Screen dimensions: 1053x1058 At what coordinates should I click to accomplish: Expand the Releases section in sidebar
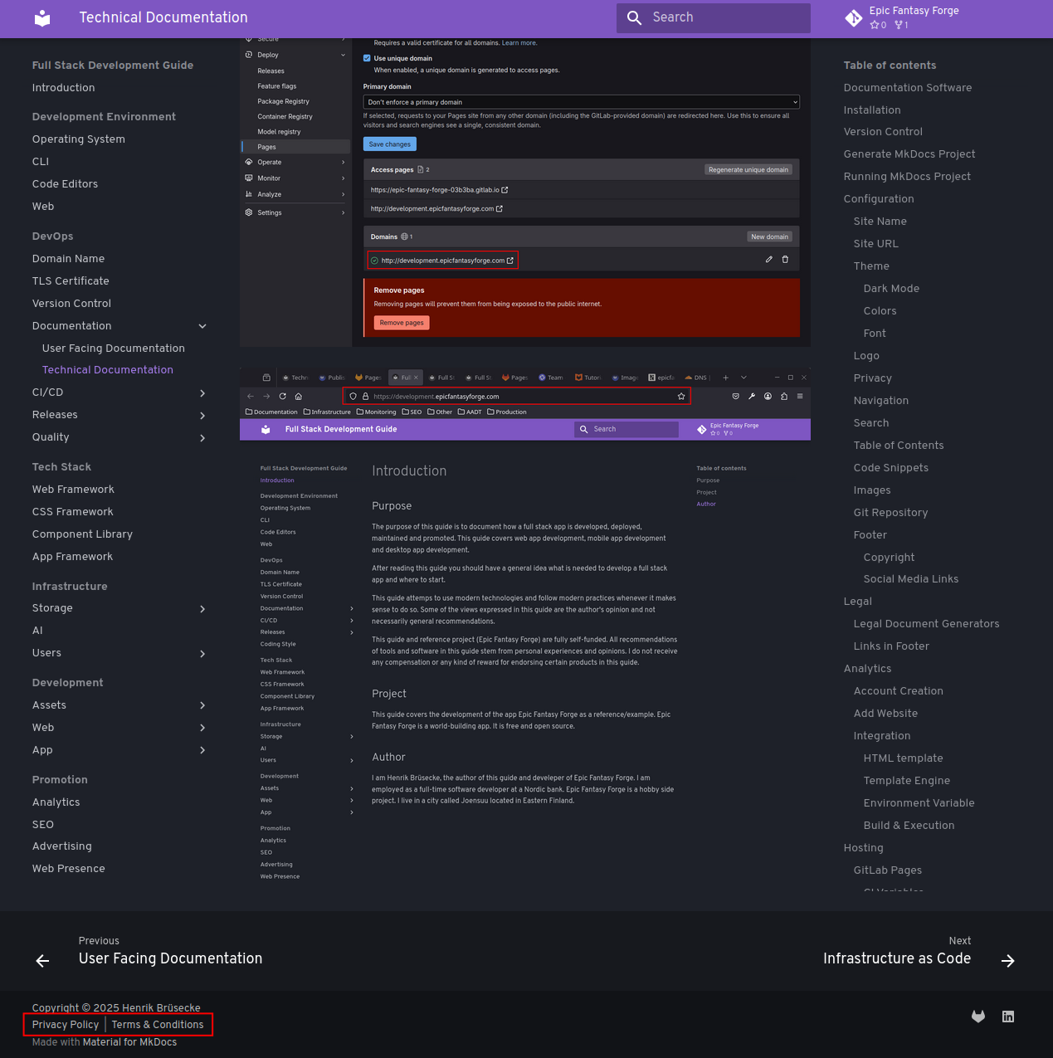(202, 415)
